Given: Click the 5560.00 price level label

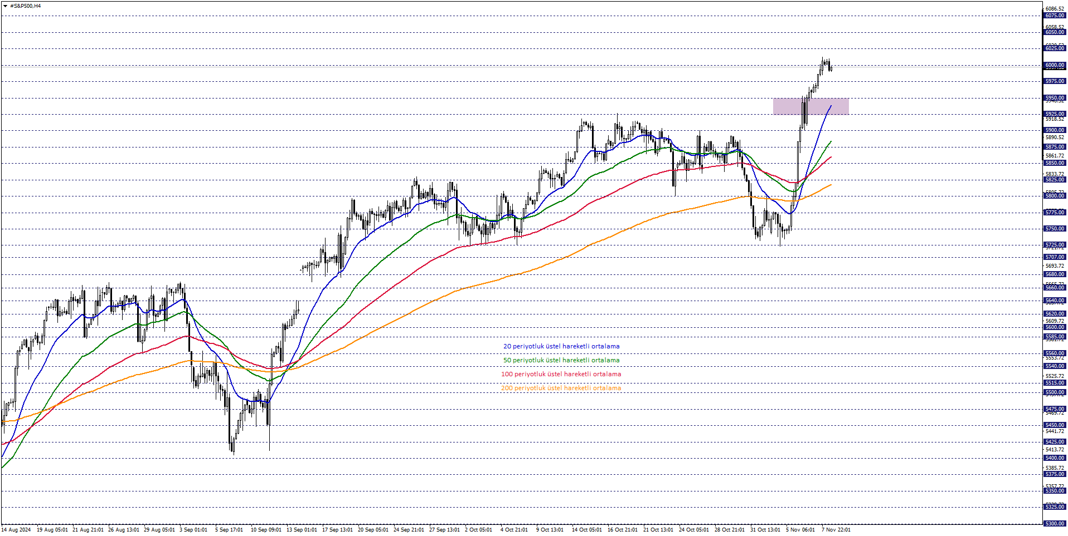Looking at the screenshot, I should click(1055, 353).
